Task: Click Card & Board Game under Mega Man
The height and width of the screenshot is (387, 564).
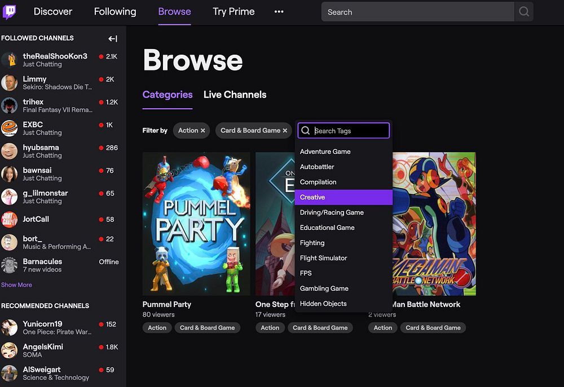Action: [433, 328]
